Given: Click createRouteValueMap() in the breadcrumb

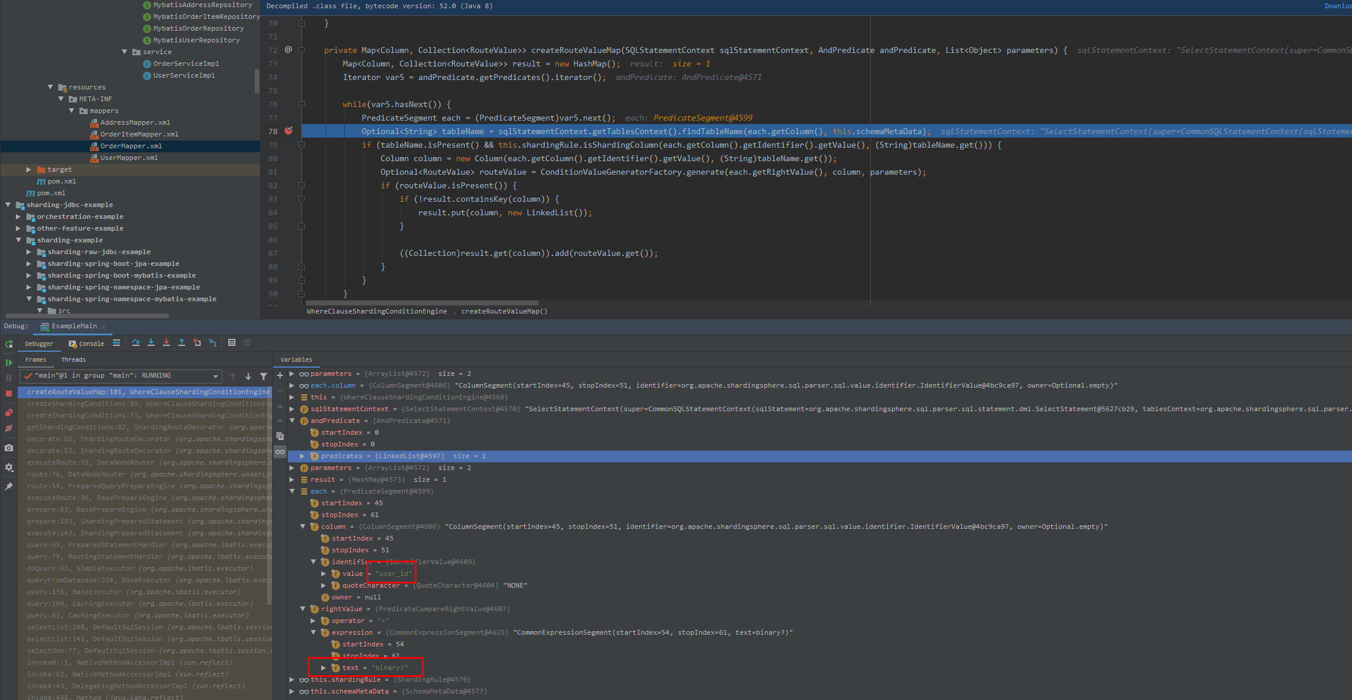Looking at the screenshot, I should click(503, 311).
